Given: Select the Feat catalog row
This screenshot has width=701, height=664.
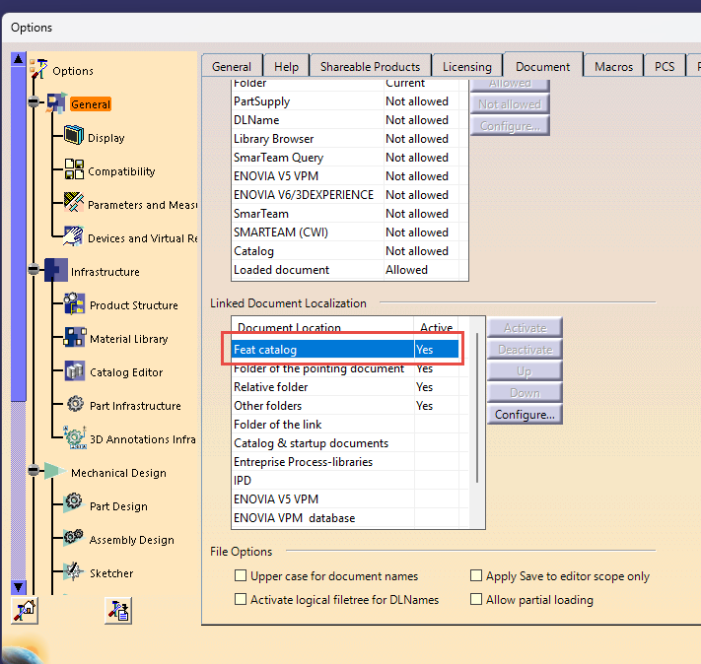Looking at the screenshot, I should pos(345,350).
